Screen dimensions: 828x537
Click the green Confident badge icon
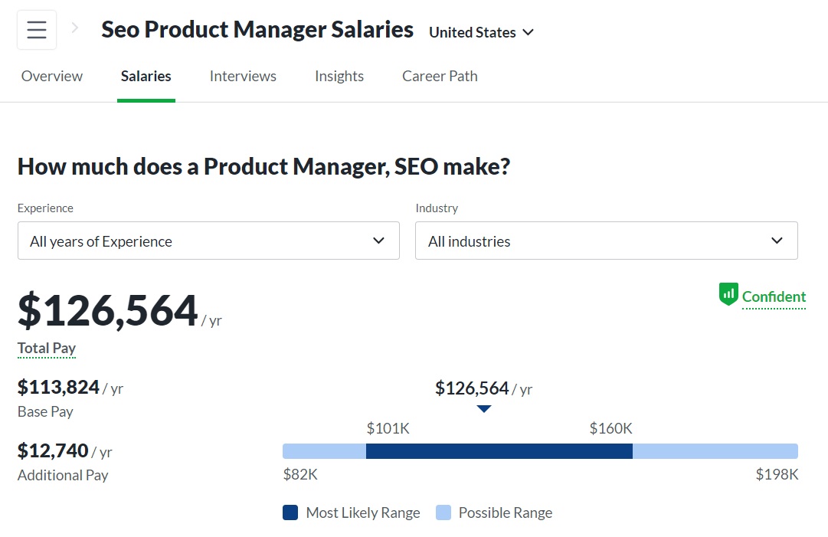pyautogui.click(x=727, y=294)
